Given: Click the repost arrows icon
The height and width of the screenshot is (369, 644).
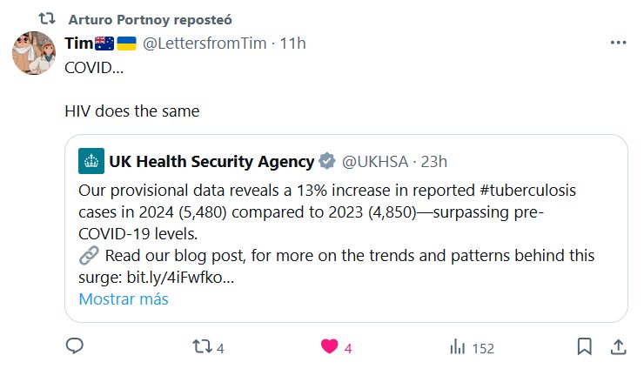Looking at the screenshot, I should coord(200,346).
